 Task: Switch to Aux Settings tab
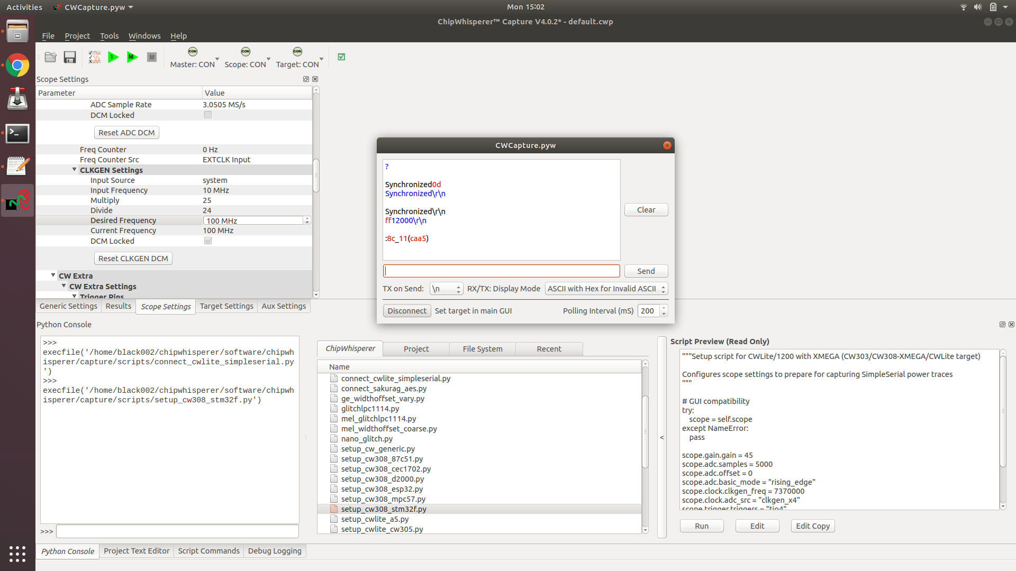pos(284,306)
